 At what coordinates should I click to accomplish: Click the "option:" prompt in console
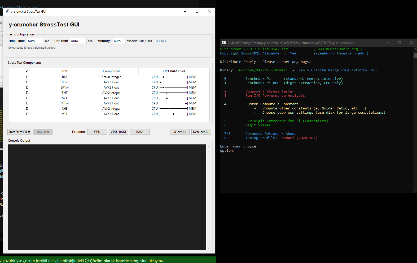(227, 151)
